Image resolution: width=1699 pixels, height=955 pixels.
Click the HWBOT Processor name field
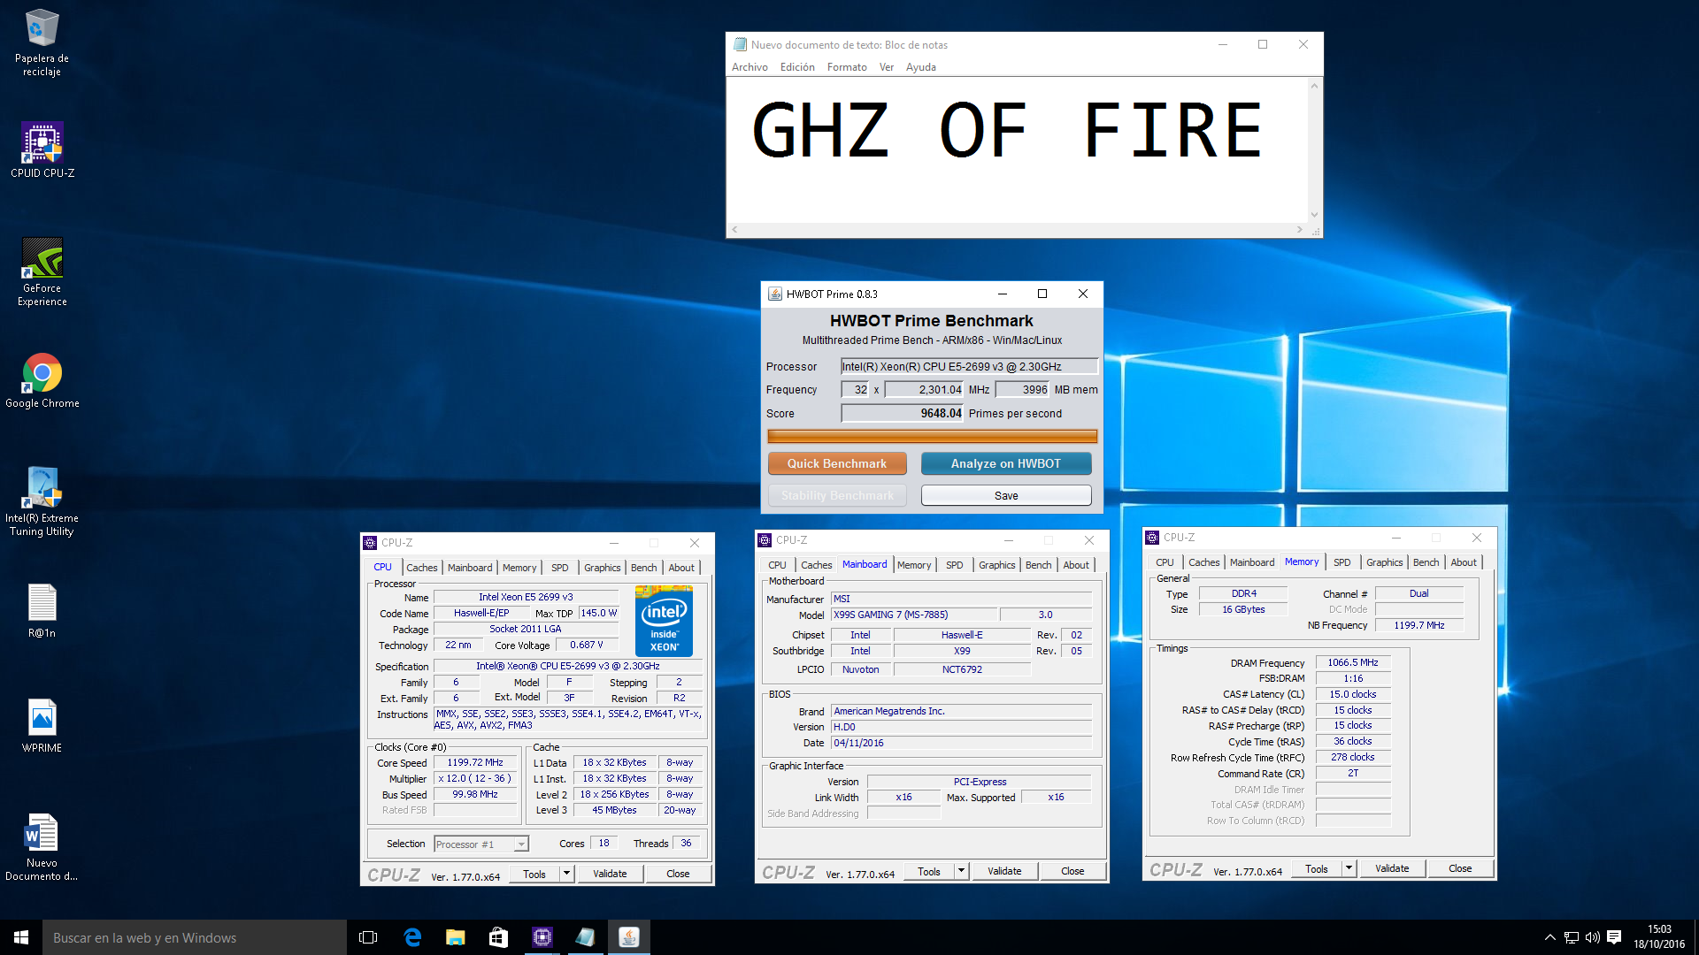tap(969, 366)
